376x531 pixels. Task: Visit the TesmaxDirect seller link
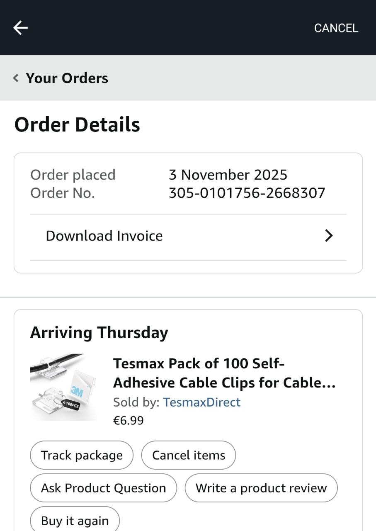201,402
